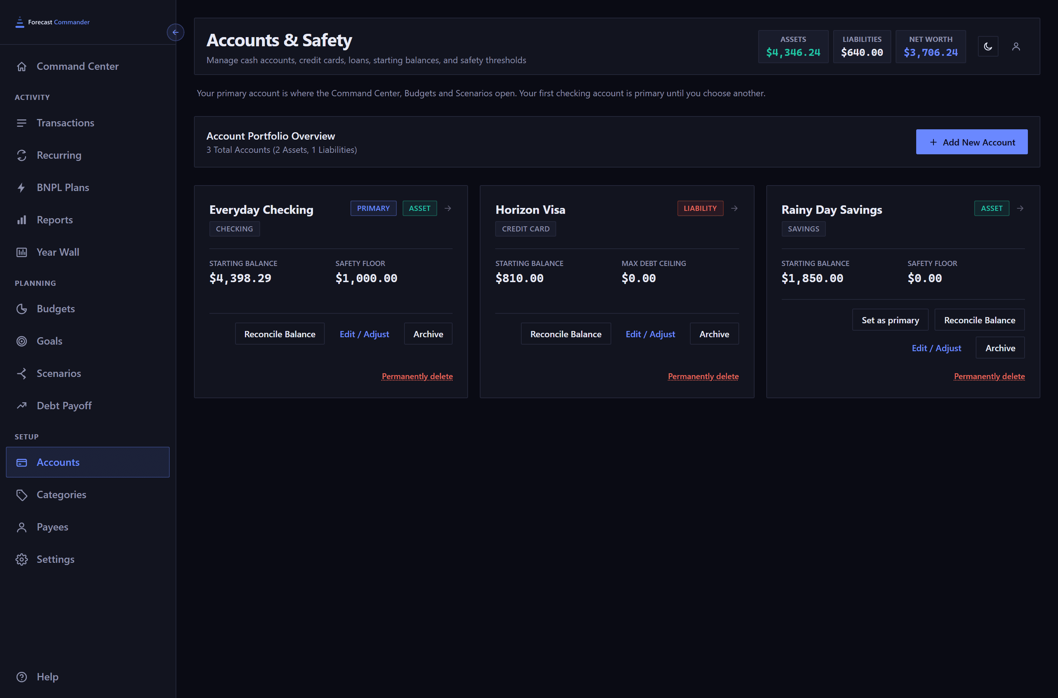
Task: Click the Transactions list icon
Action: [x=21, y=123]
